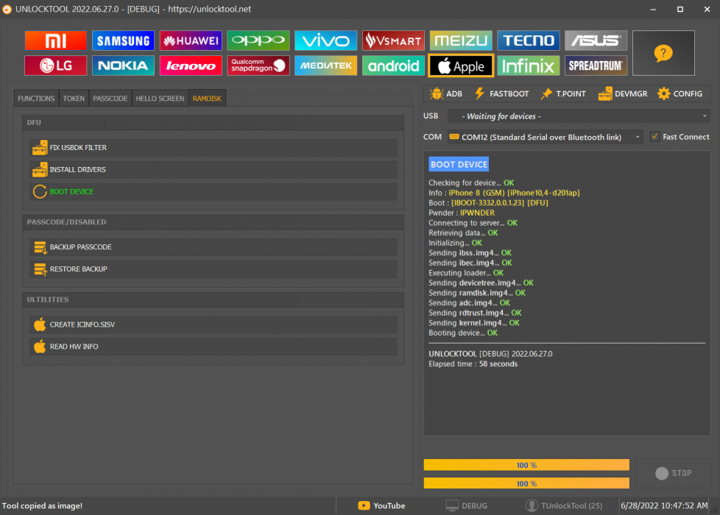The image size is (720, 515).
Task: Open the YouTube link in status bar
Action: (x=381, y=506)
